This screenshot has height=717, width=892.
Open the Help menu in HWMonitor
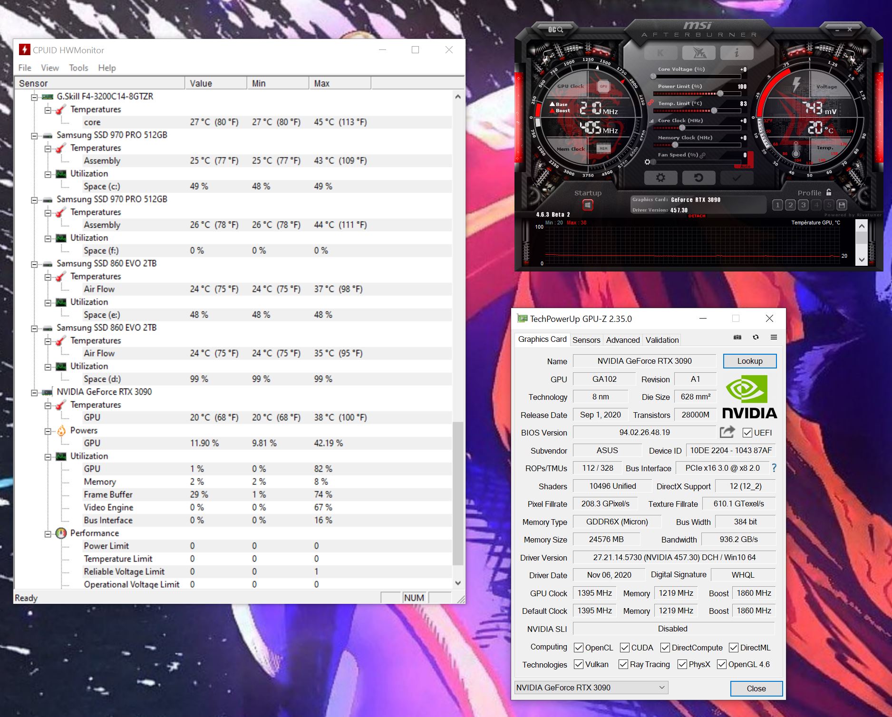(x=107, y=68)
